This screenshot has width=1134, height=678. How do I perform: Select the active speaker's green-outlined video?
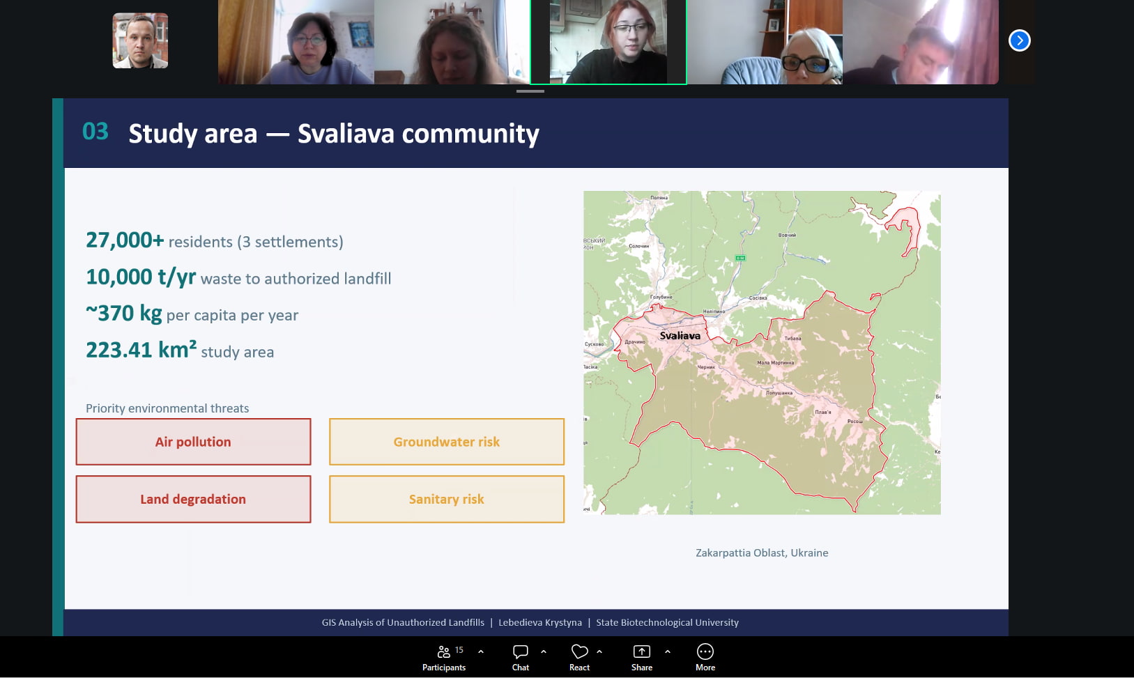[x=608, y=42]
